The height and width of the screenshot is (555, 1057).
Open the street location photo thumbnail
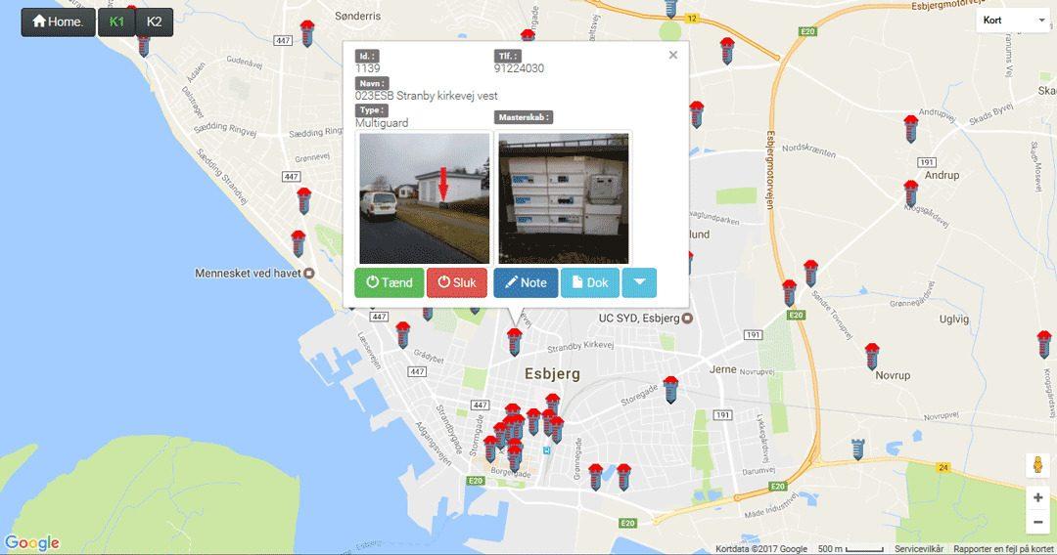coord(424,197)
